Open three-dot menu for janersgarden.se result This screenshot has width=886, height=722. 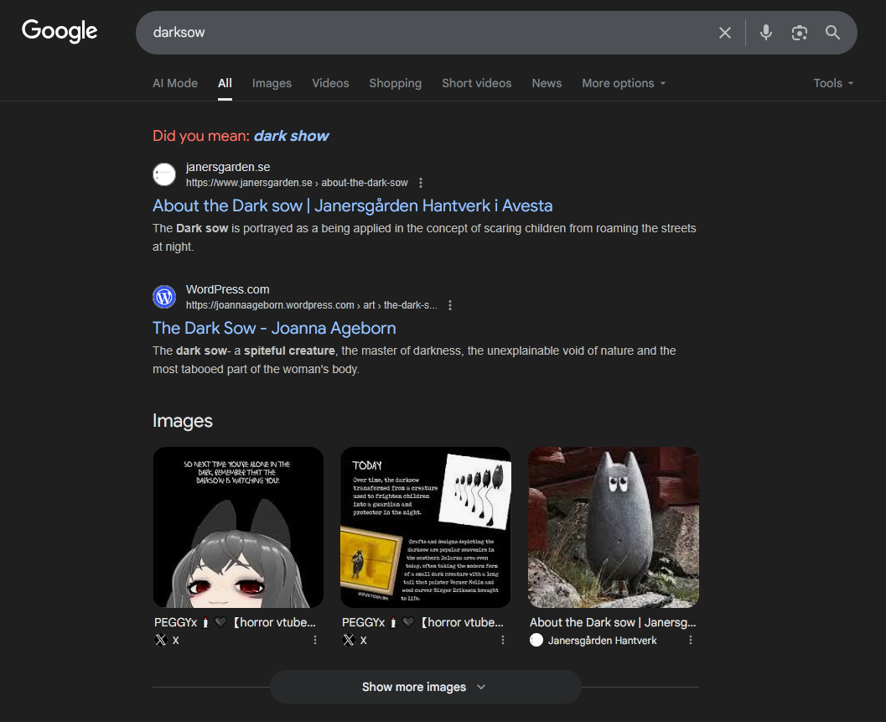[421, 183]
